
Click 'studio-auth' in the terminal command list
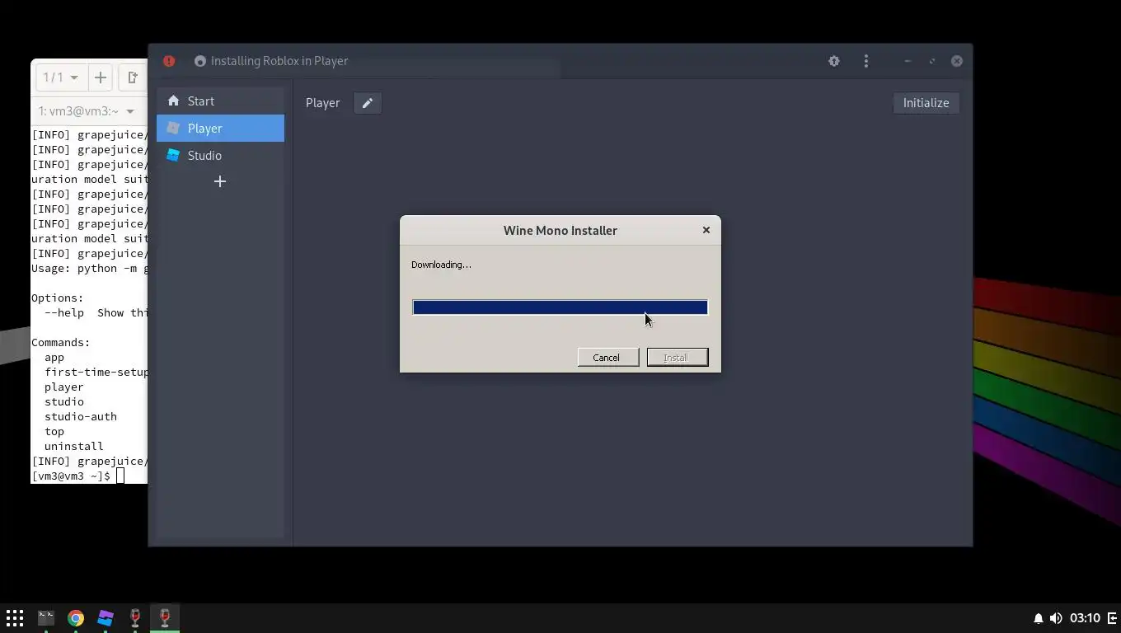pos(81,416)
